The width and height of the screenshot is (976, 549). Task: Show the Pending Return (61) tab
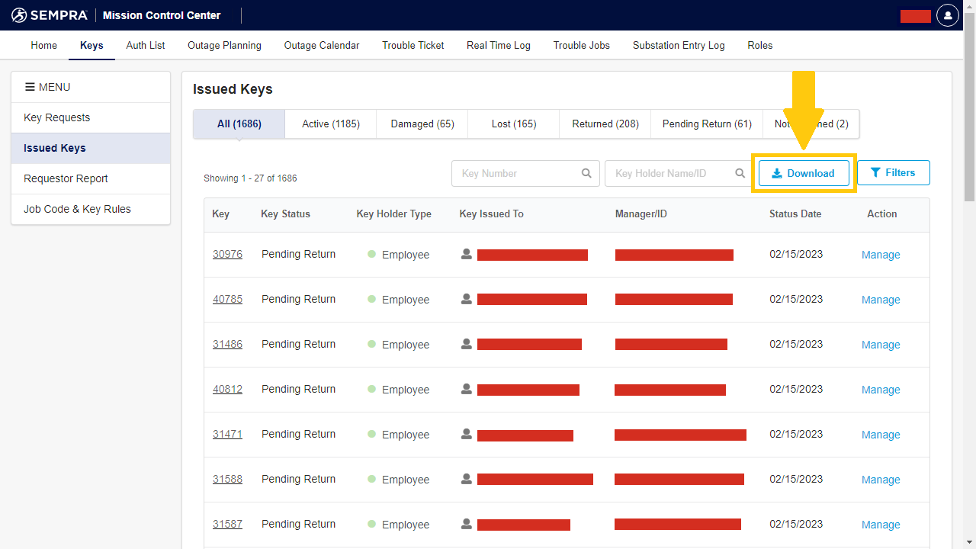tap(706, 124)
